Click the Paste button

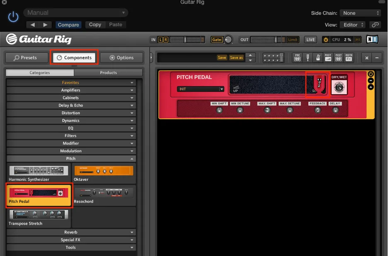[x=116, y=24]
